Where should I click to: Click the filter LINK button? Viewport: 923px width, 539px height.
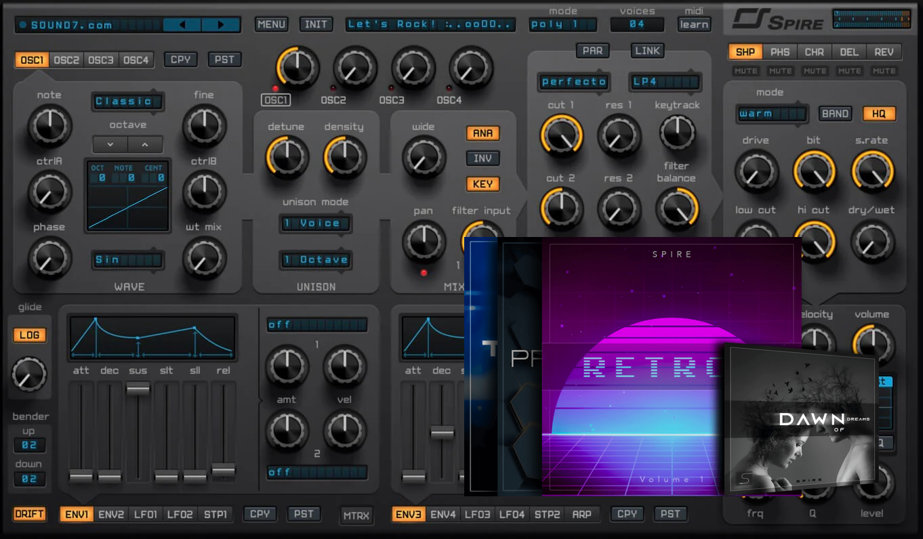pyautogui.click(x=647, y=51)
